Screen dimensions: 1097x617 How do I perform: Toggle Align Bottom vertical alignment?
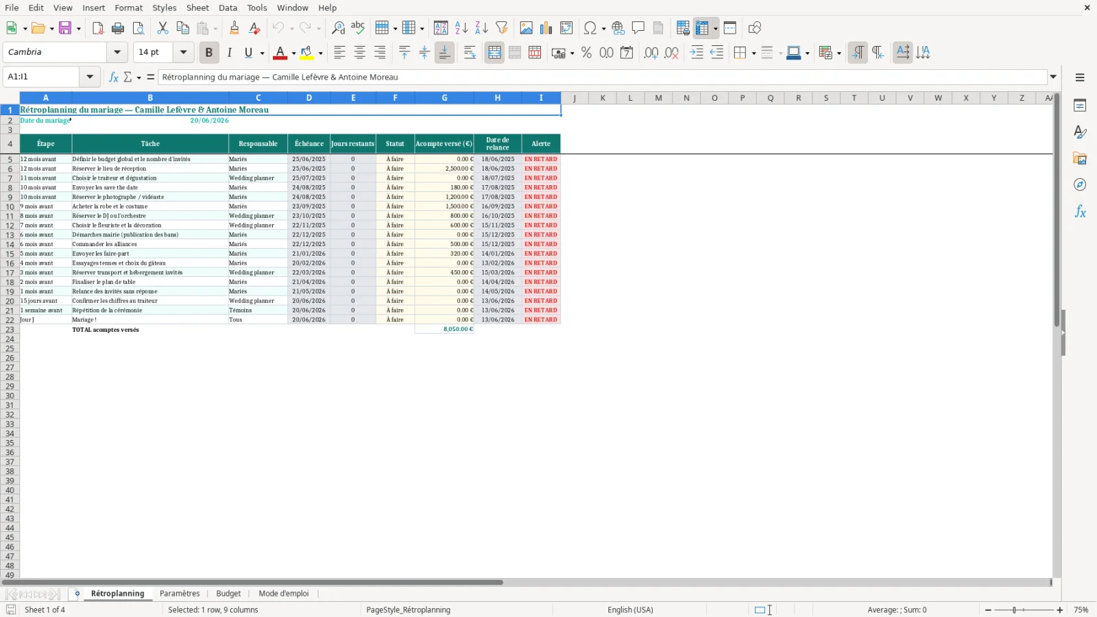pyautogui.click(x=444, y=53)
